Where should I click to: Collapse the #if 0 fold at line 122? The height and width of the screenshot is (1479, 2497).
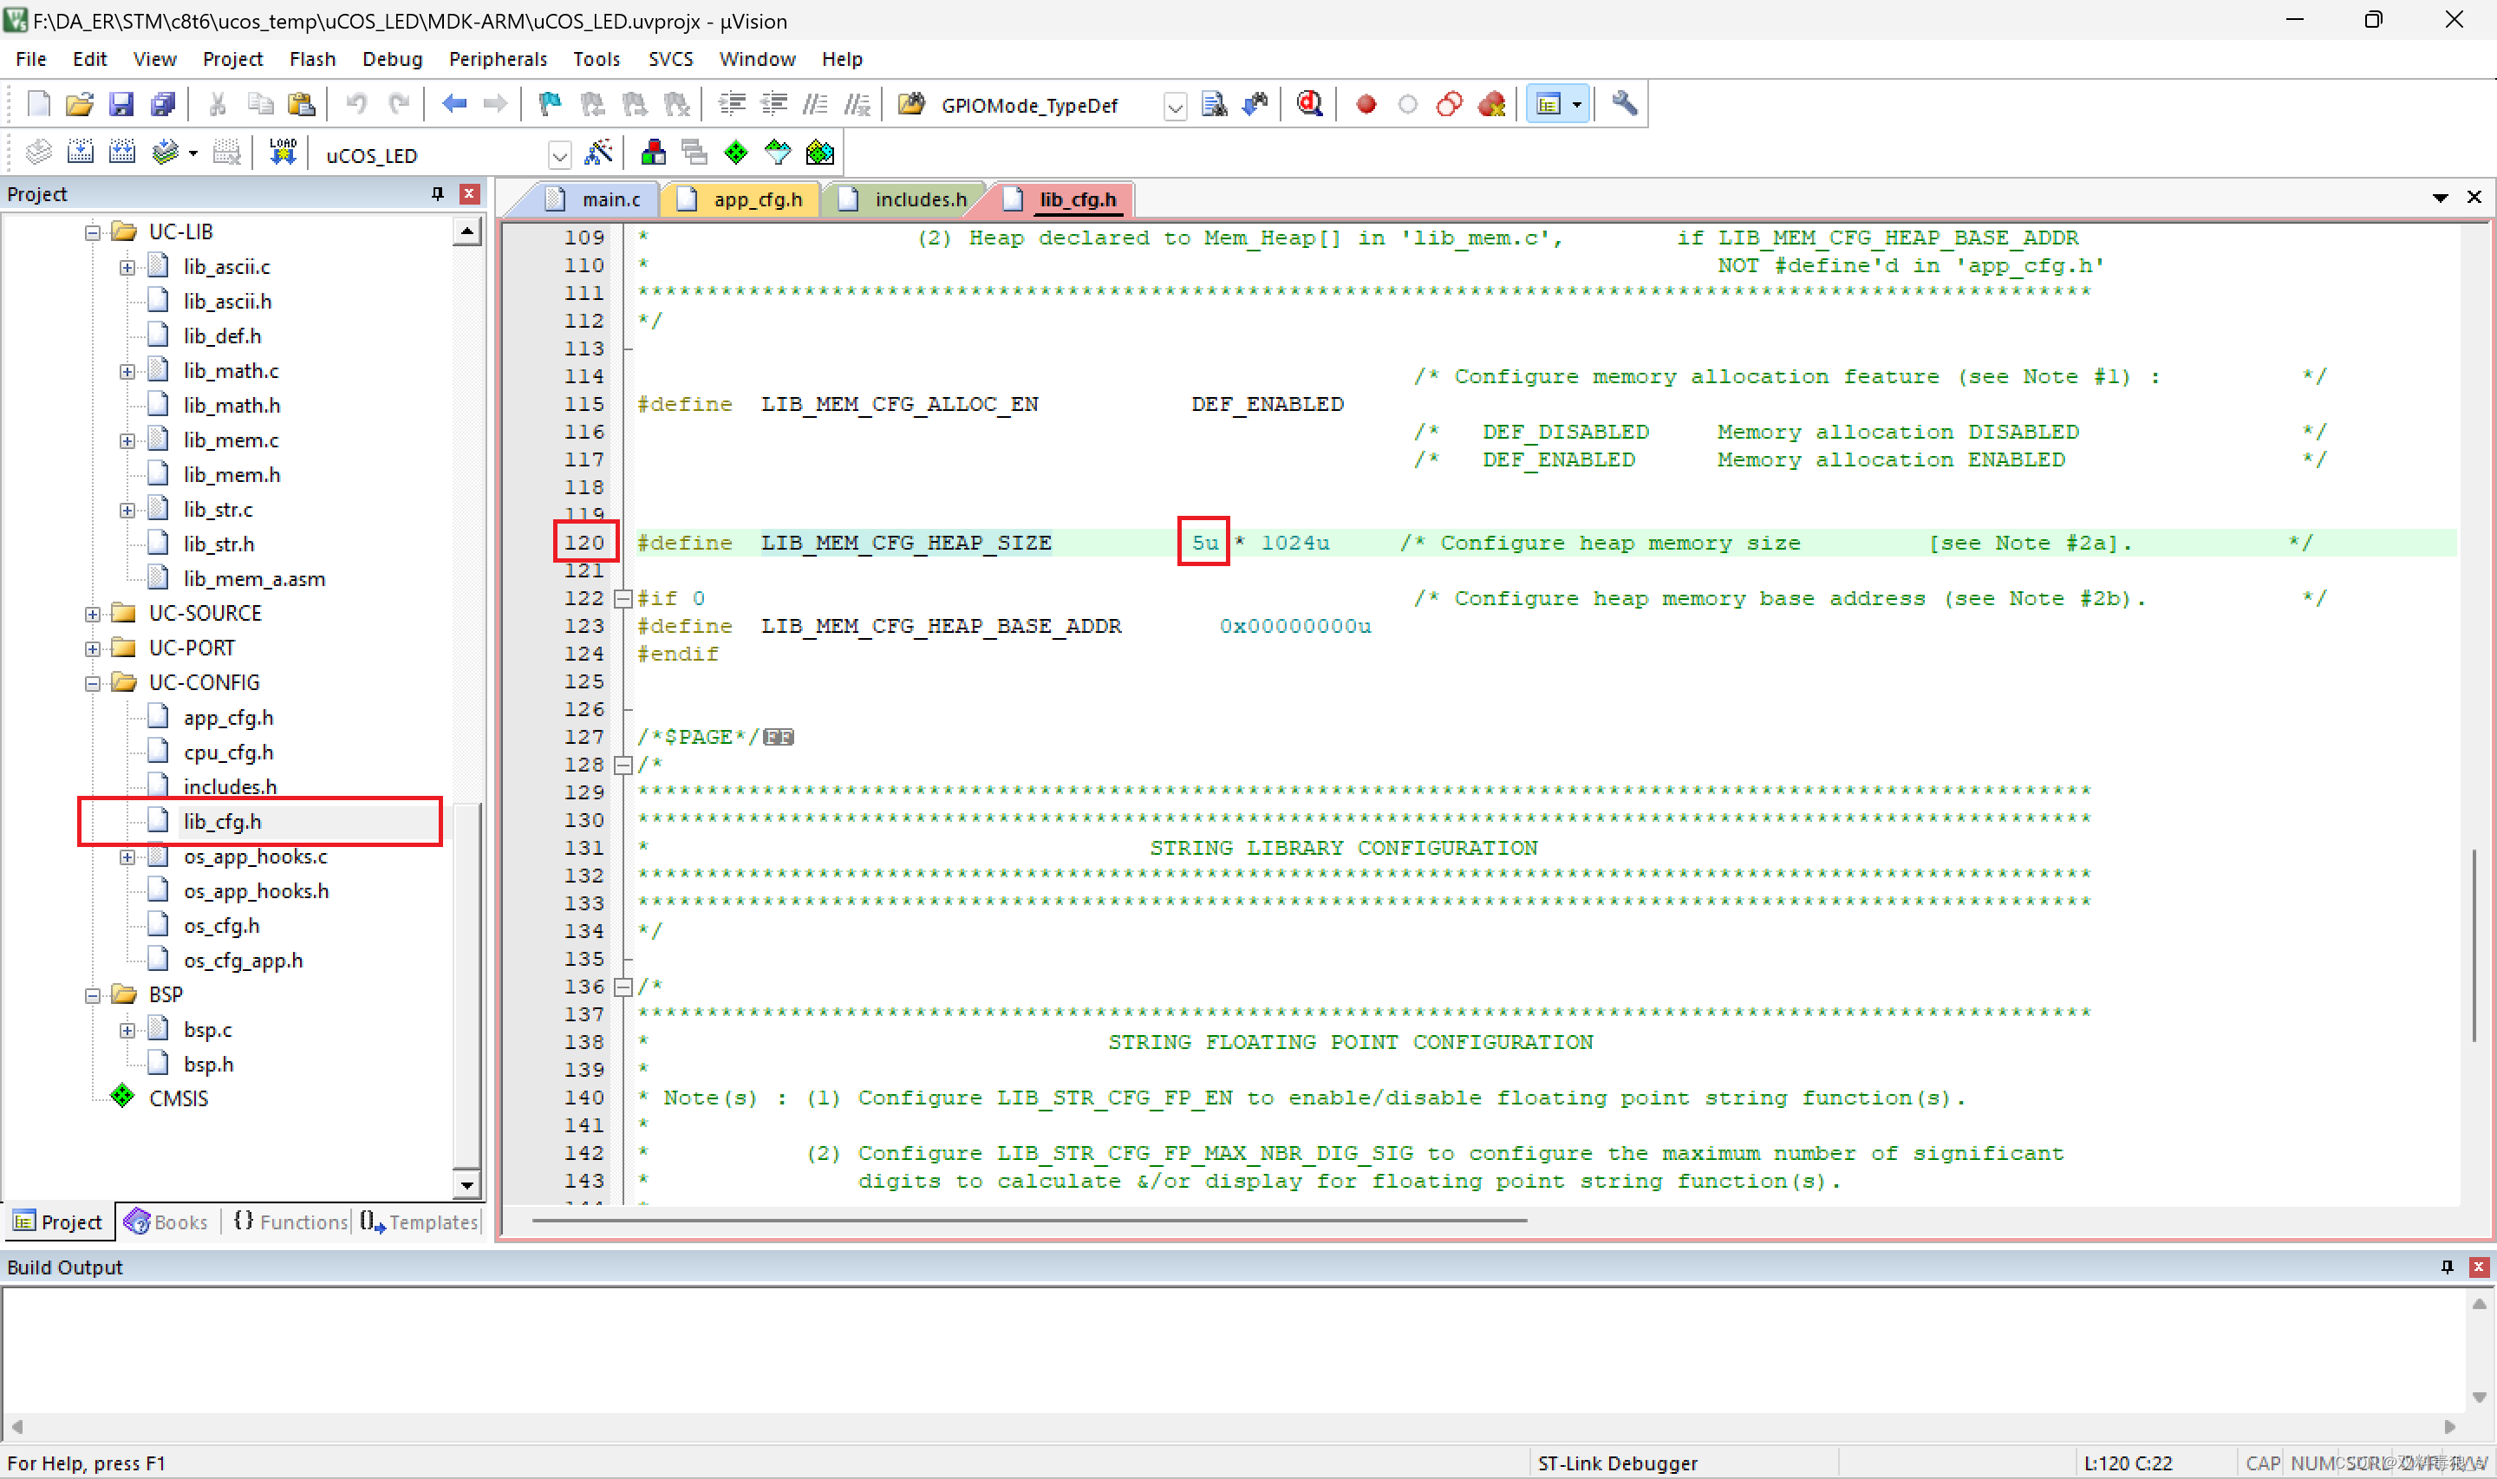pyautogui.click(x=623, y=599)
